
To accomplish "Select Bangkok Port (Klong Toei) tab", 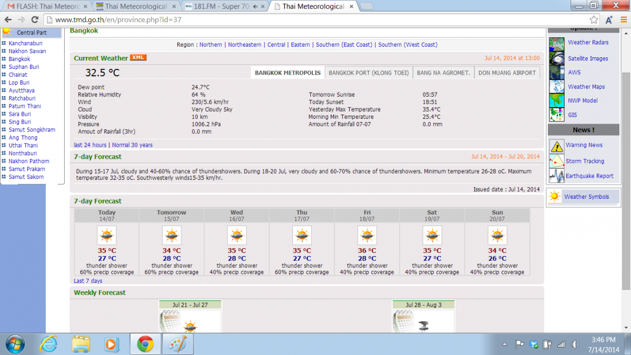I will pos(369,73).
